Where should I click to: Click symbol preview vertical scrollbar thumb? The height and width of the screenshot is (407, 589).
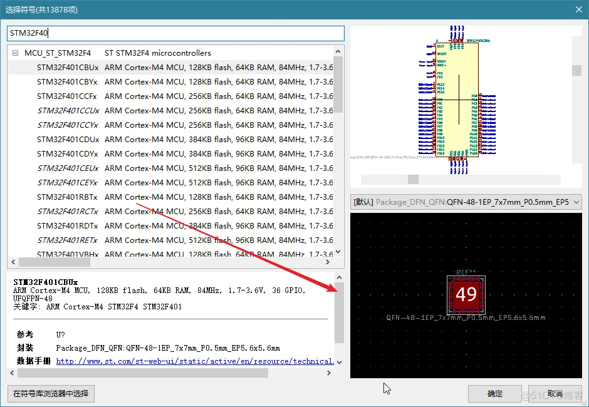click(576, 70)
